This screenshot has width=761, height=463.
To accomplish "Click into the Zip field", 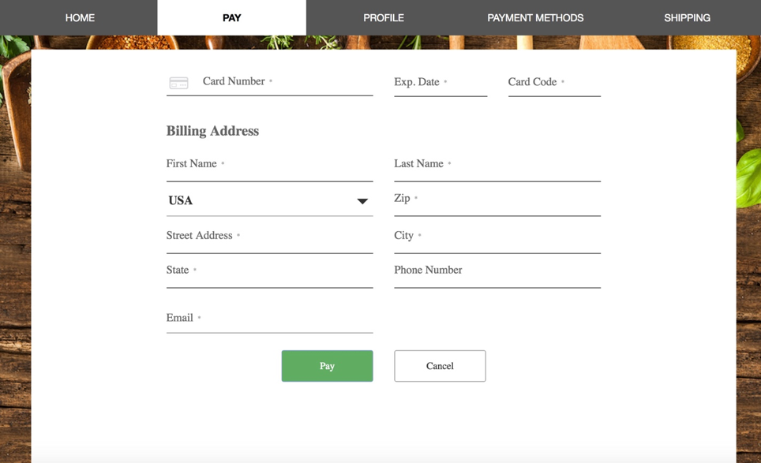I will [x=497, y=200].
